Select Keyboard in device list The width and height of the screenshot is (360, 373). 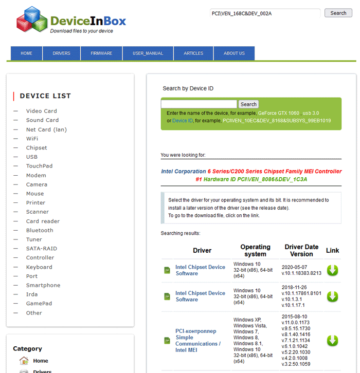[39, 267]
